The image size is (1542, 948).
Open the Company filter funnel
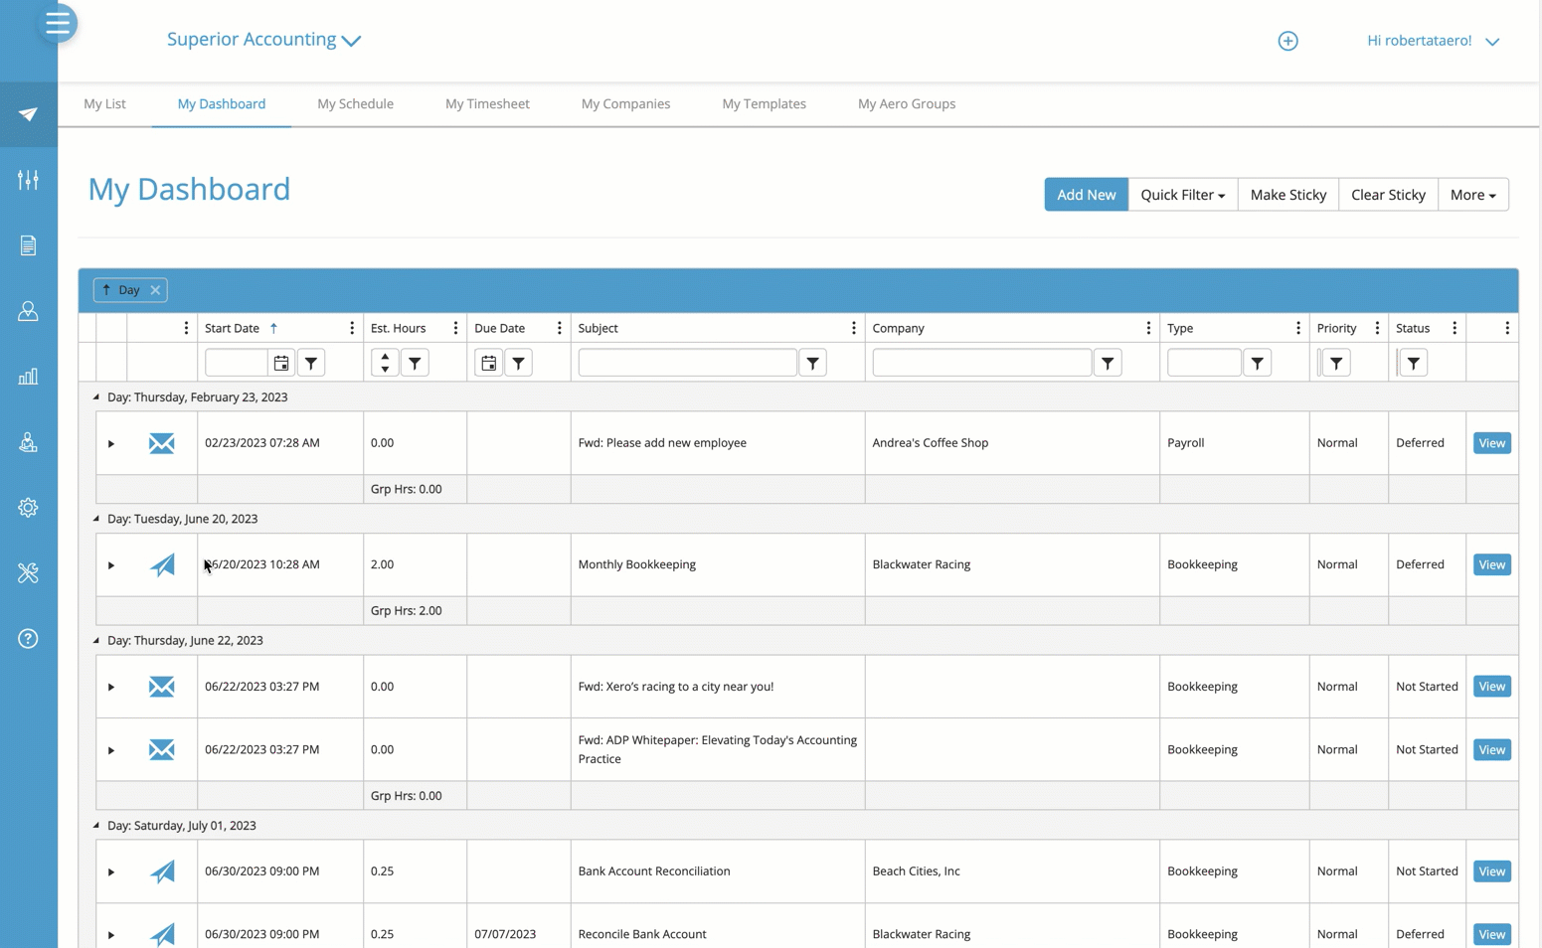tap(1108, 363)
